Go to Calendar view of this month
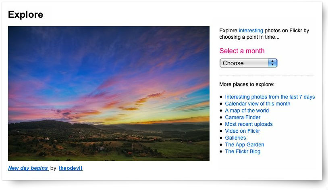Screen dimensions: 328x190 click(257, 104)
